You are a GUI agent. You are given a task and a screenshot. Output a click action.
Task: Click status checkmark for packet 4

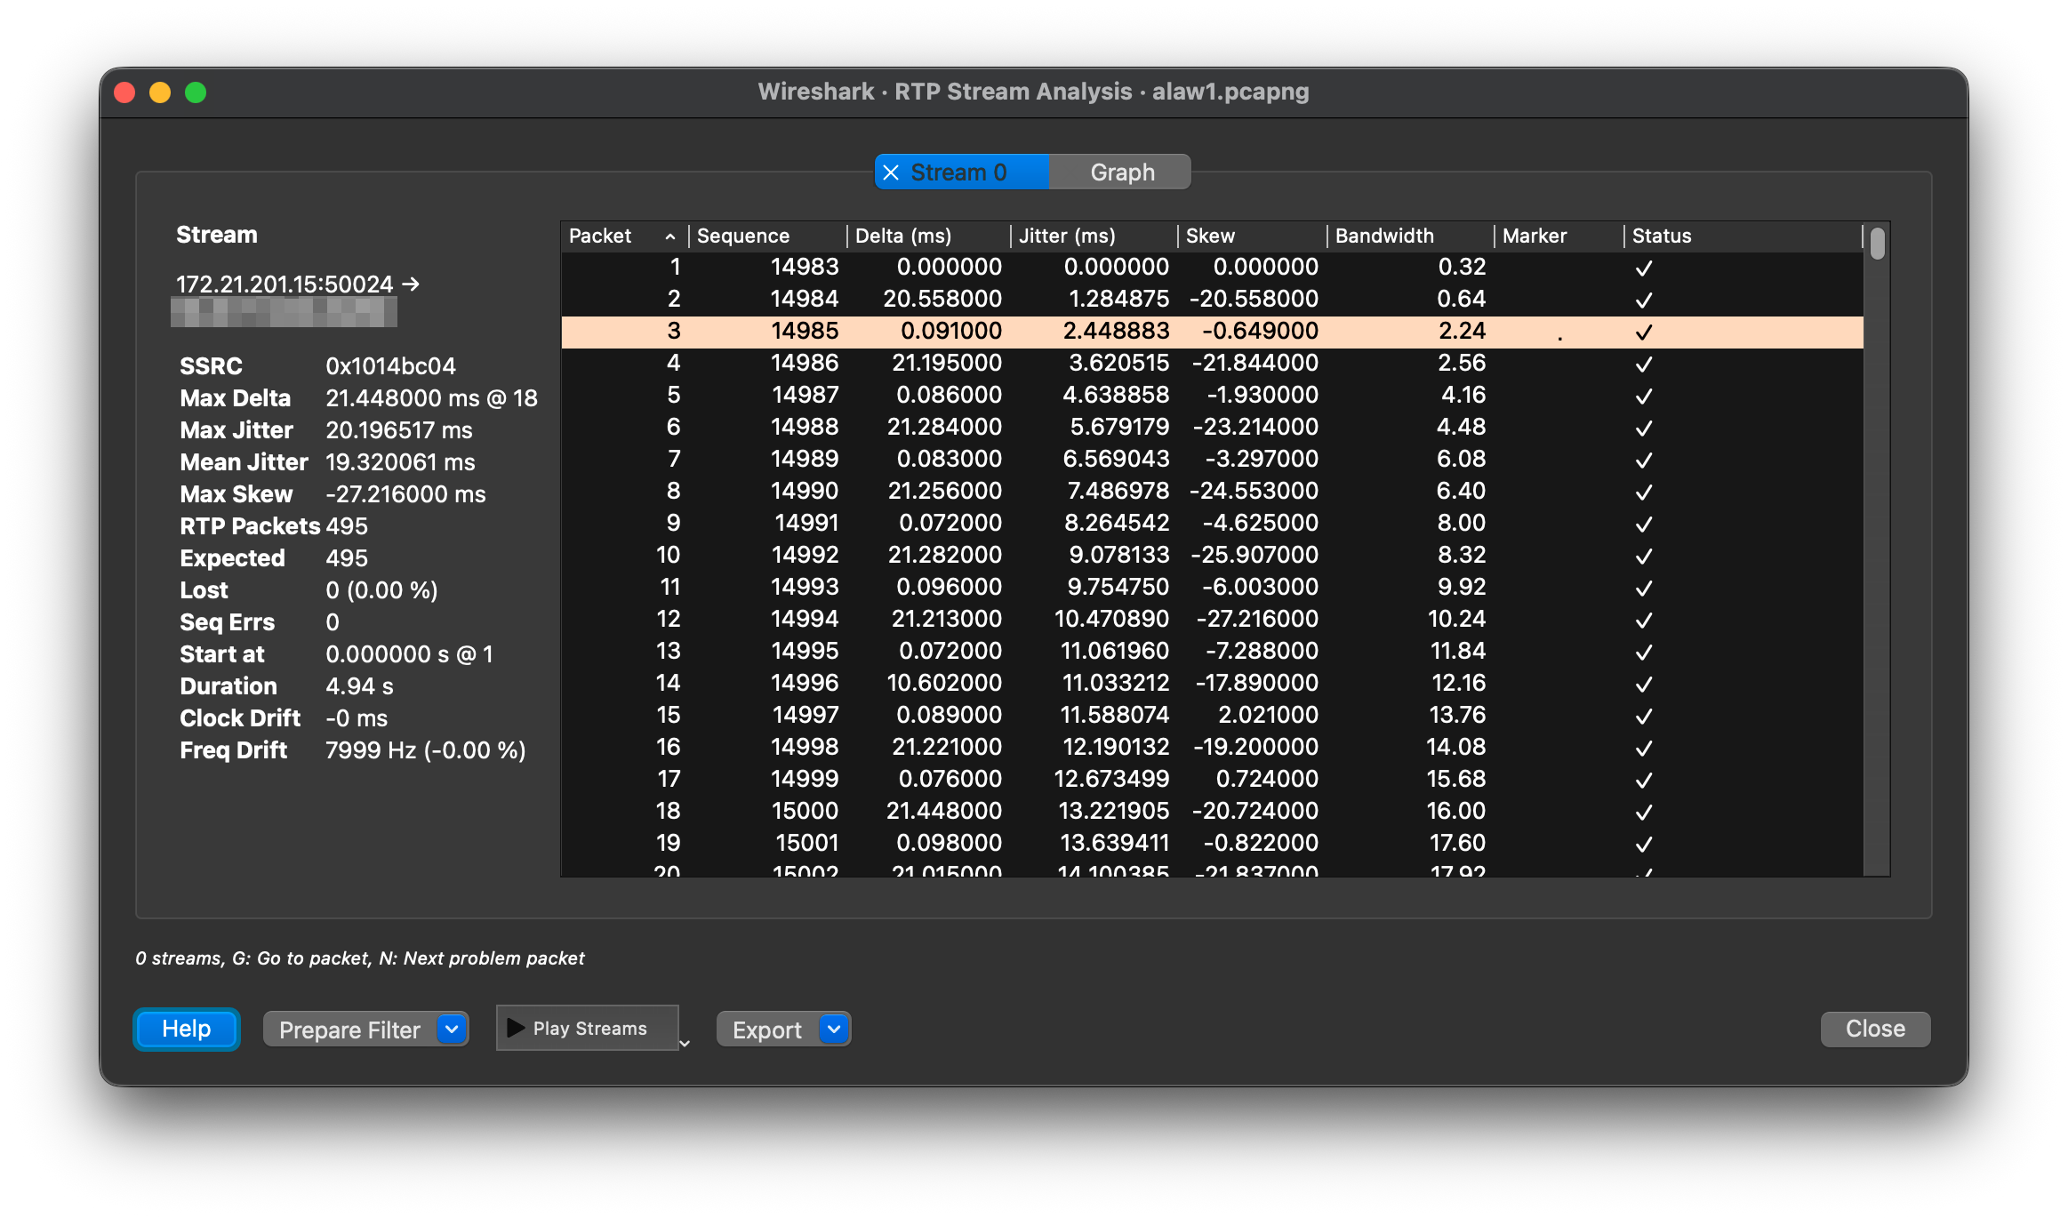pos(1644,364)
